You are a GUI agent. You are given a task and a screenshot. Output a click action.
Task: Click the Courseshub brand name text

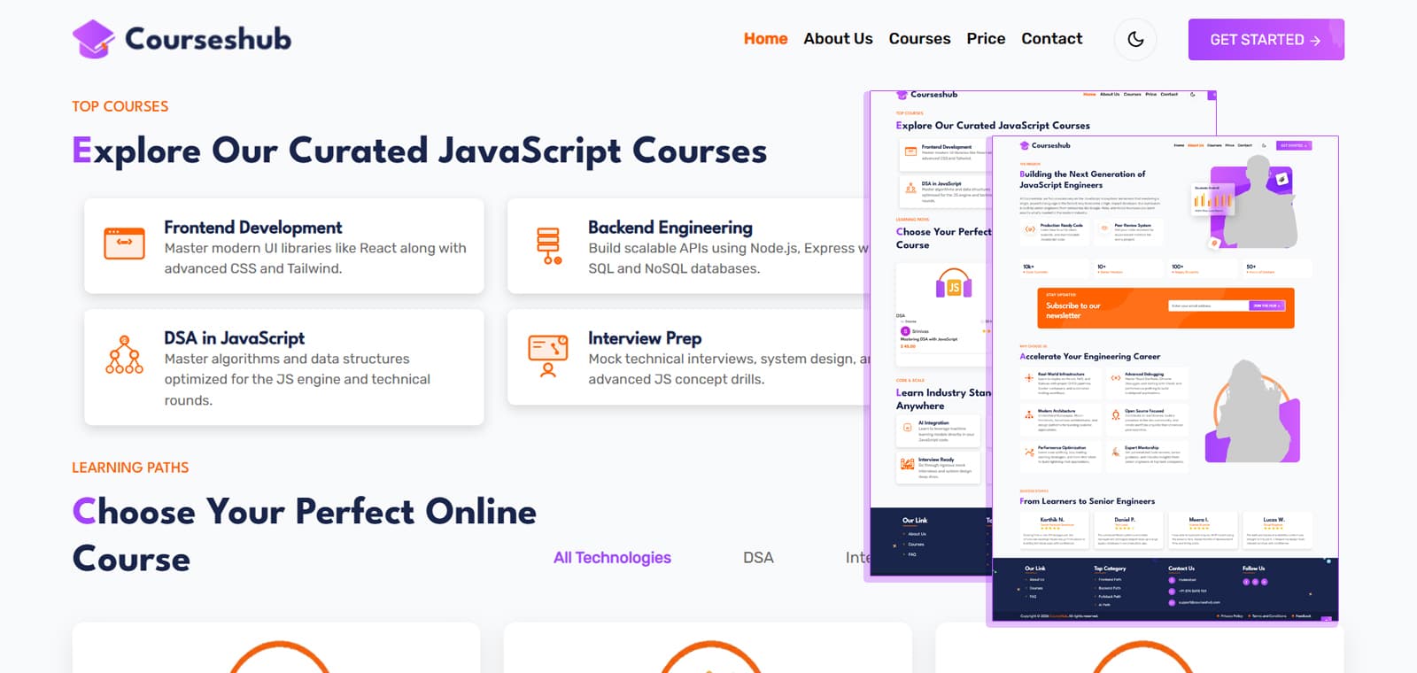coord(208,39)
